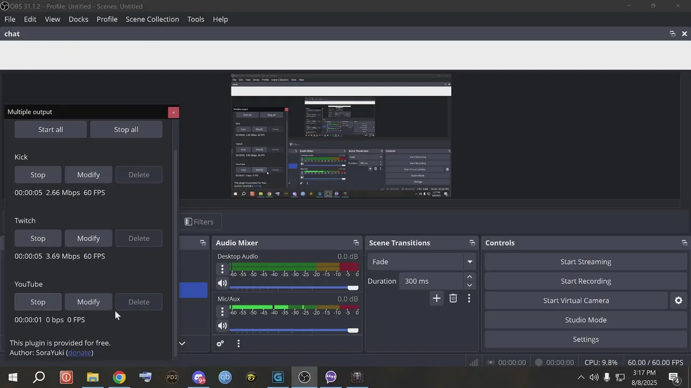Viewport: 691px width, 388px height.
Task: Pop out the Scene Transitions dock
Action: (x=472, y=243)
